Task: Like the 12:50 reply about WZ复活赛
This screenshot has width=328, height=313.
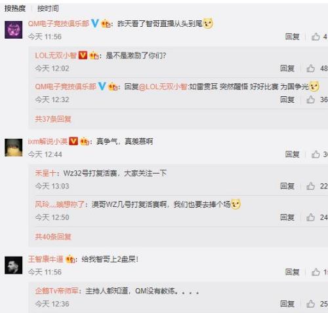Action: pos(310,217)
